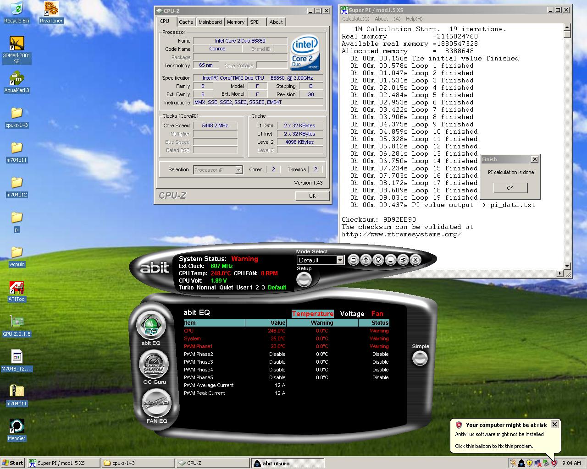Switch to cpu-z-143 folder taskbar button
The image size is (587, 469).
click(x=138, y=463)
